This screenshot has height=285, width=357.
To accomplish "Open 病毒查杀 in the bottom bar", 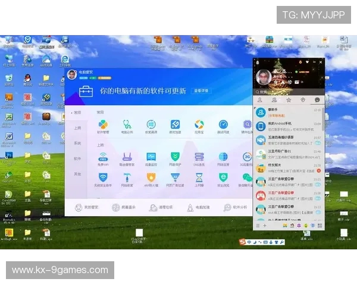I will coord(124,207).
